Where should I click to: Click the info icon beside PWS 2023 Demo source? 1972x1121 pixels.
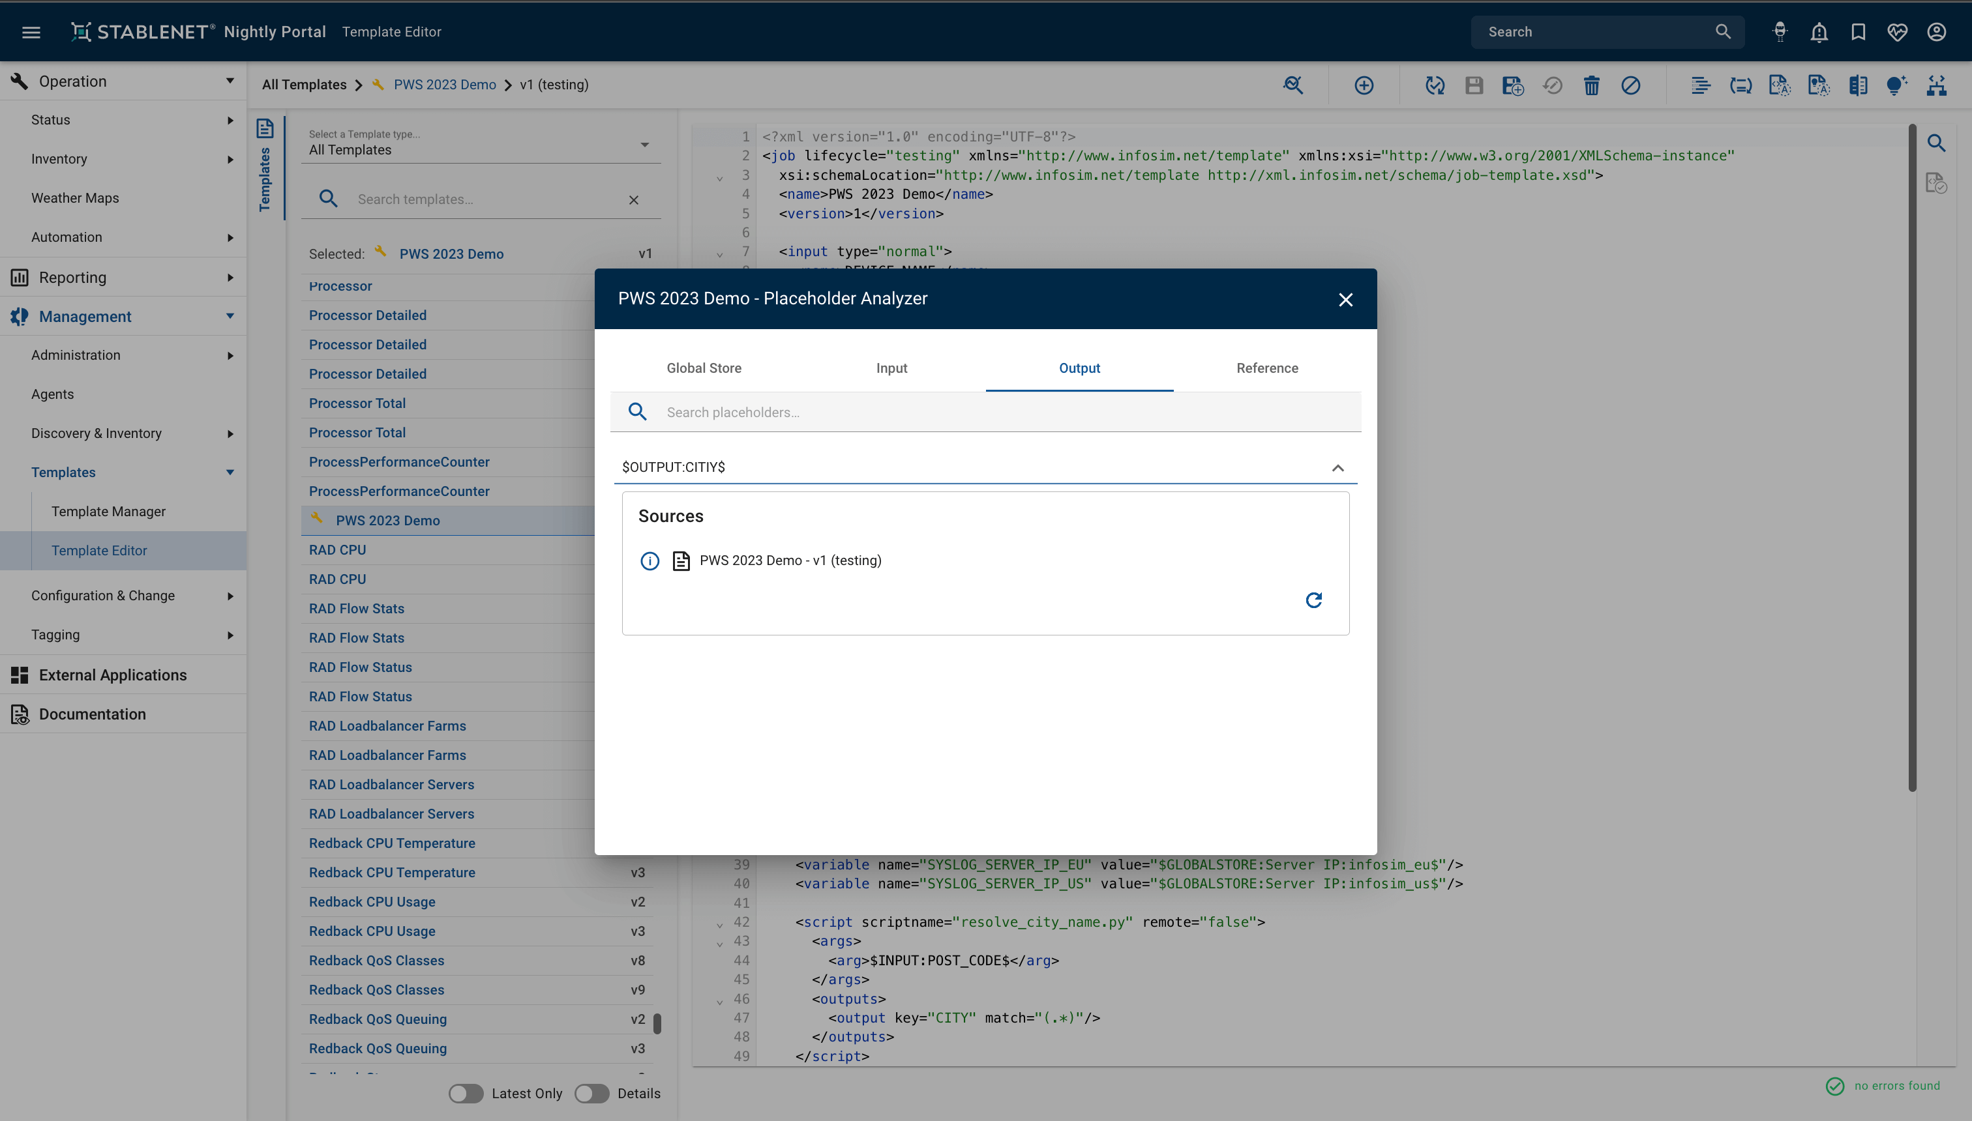(650, 561)
